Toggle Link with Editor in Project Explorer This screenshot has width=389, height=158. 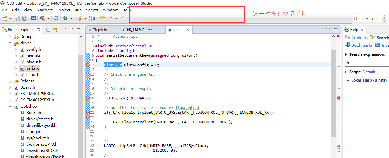click(x=56, y=29)
